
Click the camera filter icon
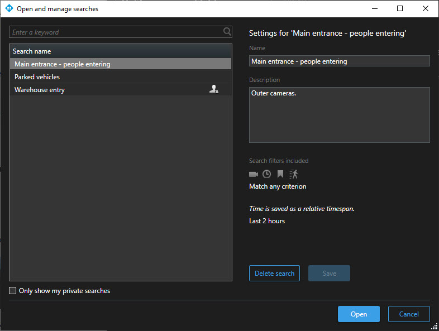254,174
